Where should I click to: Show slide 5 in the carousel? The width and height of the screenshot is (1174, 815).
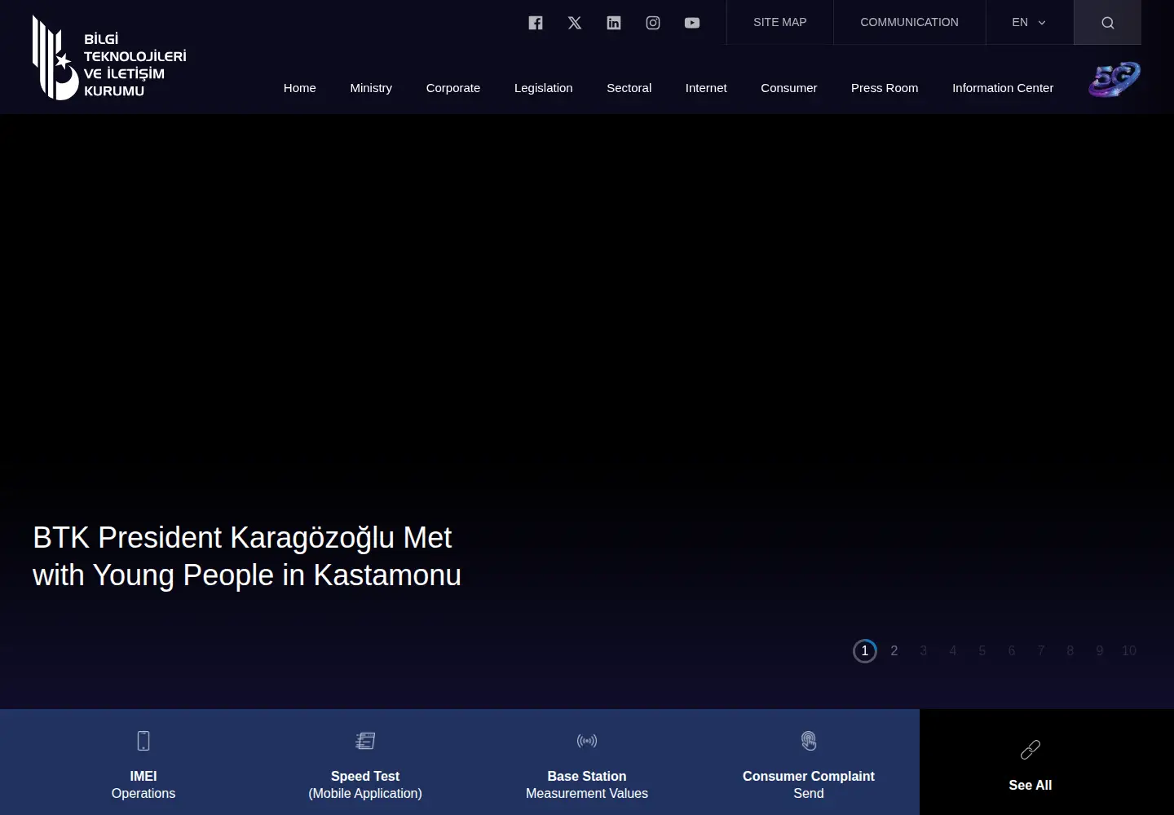982,651
